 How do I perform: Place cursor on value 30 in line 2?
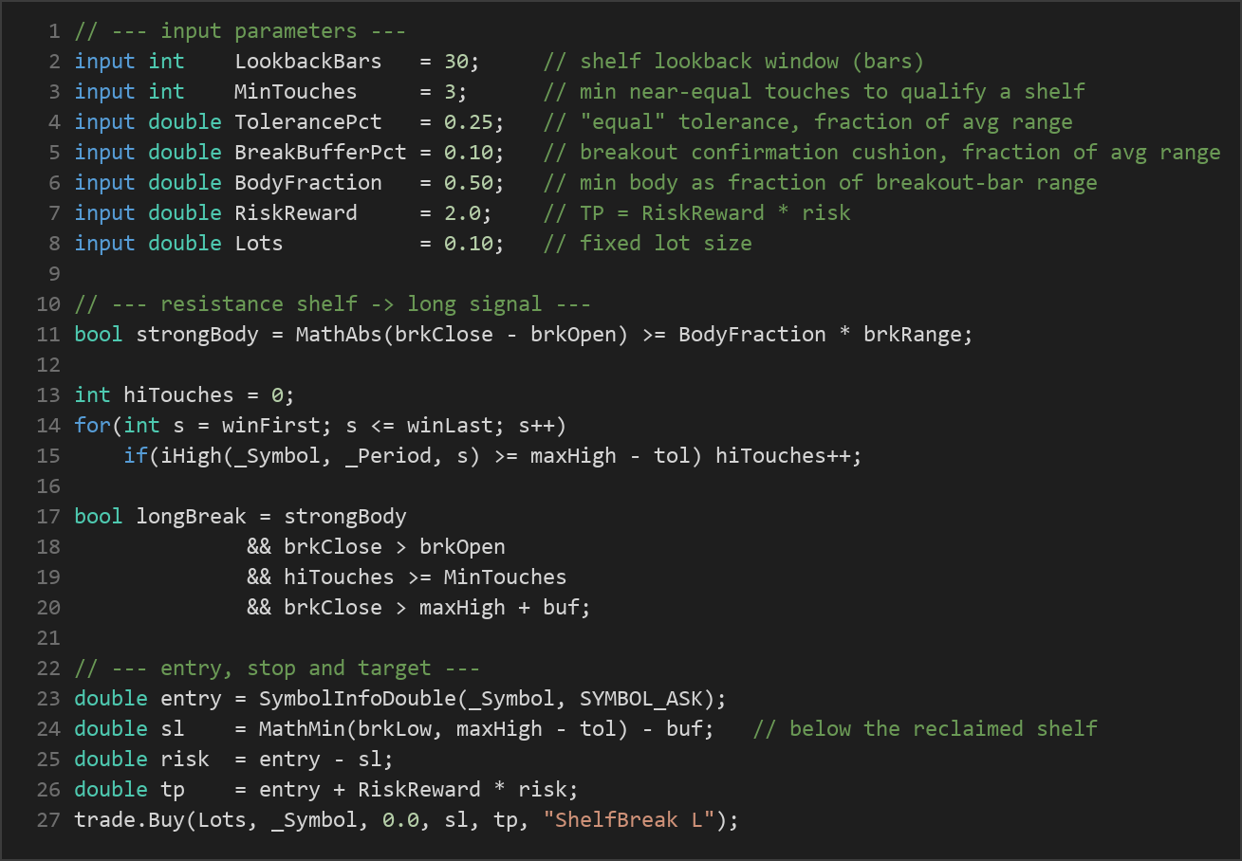tap(456, 61)
